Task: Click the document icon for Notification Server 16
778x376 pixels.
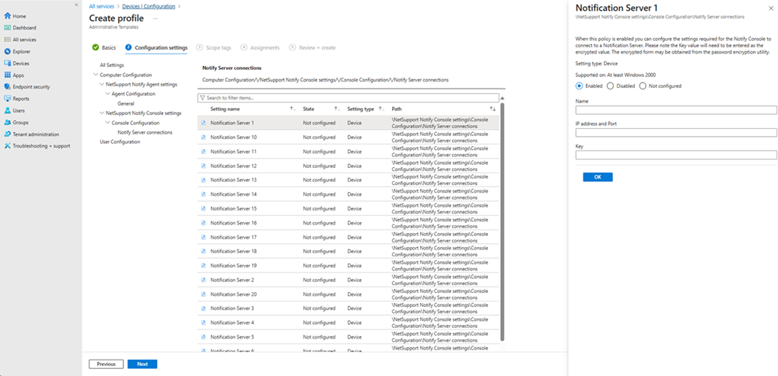Action: pos(203,223)
